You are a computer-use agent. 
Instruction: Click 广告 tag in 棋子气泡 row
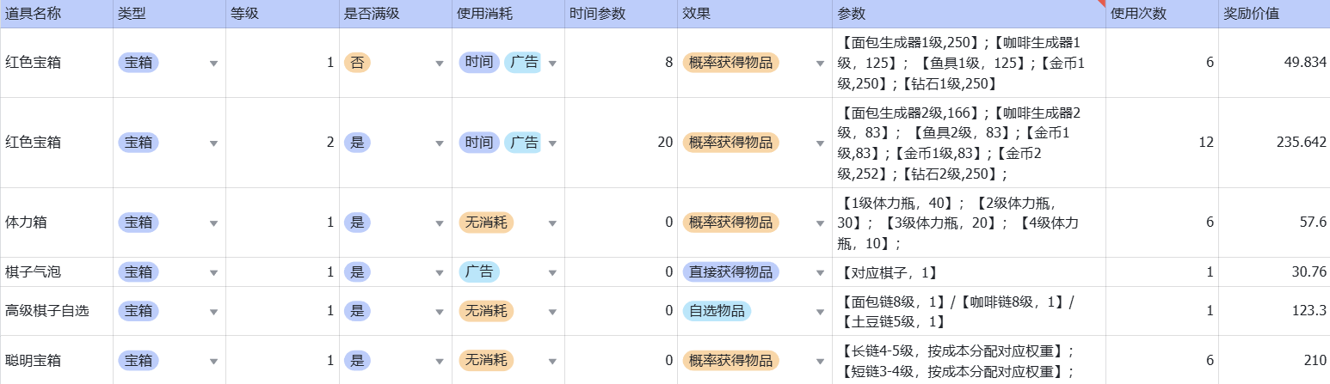(479, 272)
